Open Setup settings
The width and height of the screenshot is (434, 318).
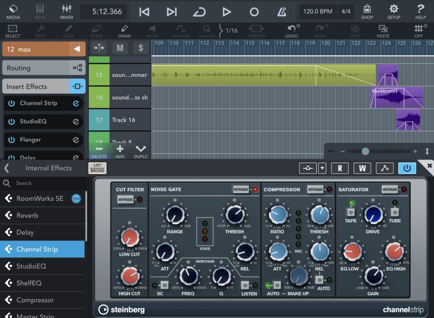pyautogui.click(x=394, y=11)
